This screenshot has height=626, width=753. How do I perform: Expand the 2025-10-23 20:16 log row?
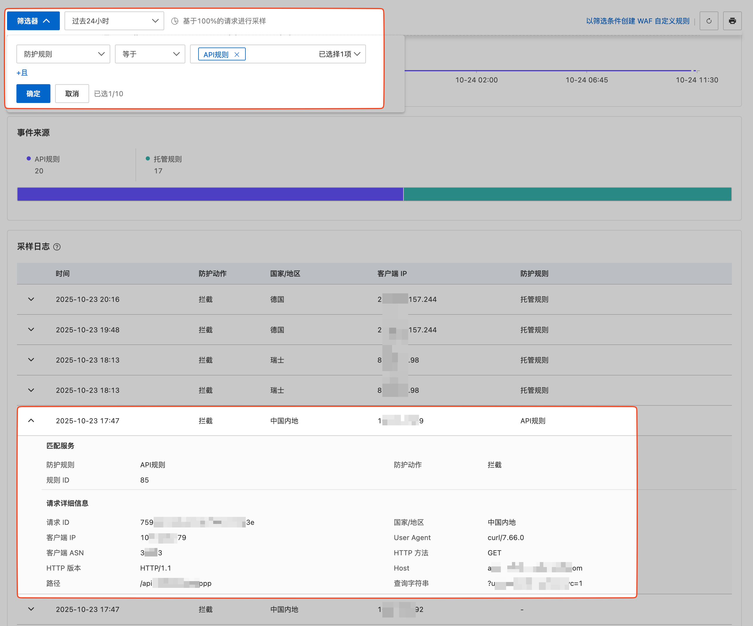pyautogui.click(x=31, y=299)
